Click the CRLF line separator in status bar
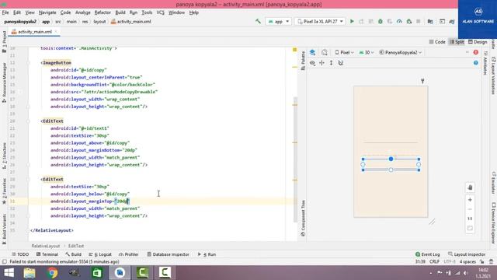 (x=434, y=262)
